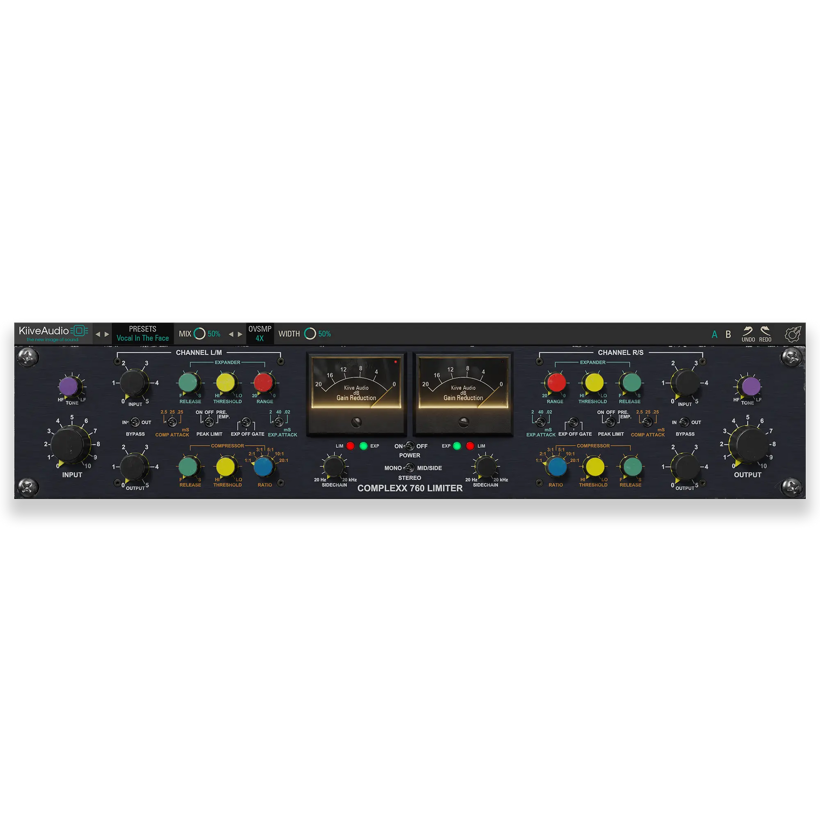Turn the WIDTH knob in the toolbar
This screenshot has height=820, width=820.
point(311,334)
